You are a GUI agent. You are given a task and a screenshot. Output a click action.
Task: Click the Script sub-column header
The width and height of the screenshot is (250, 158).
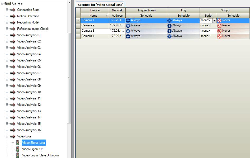(x=208, y=16)
